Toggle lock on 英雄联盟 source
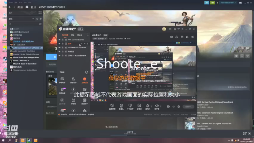Screen dimensions: 254x143 click(63, 51)
